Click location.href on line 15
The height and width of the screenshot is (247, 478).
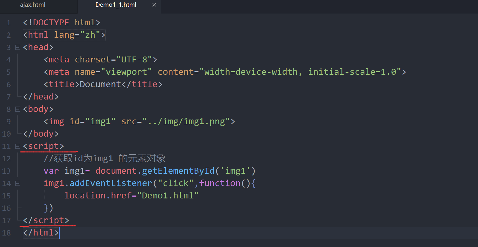(98, 195)
